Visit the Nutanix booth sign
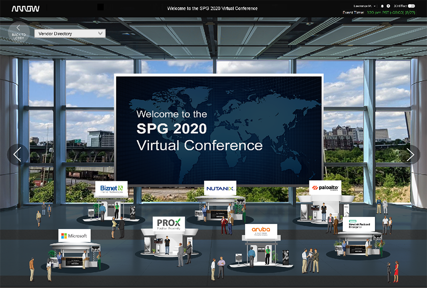427x288 pixels. pyautogui.click(x=220, y=188)
